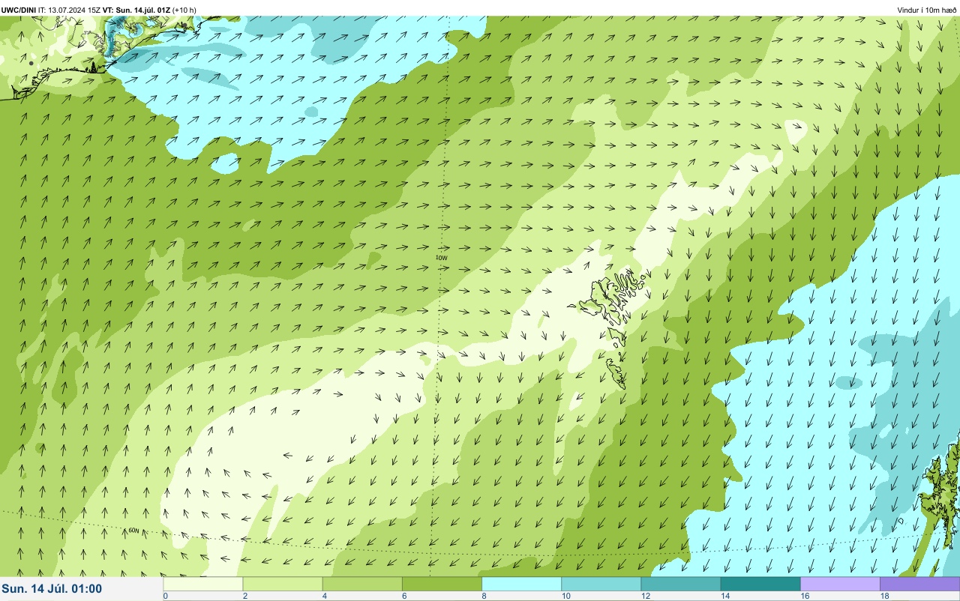This screenshot has height=601, width=960.
Task: Click the "VT: Sun. 14.júl. 01Z (+10 h)" text
Action: (x=150, y=10)
